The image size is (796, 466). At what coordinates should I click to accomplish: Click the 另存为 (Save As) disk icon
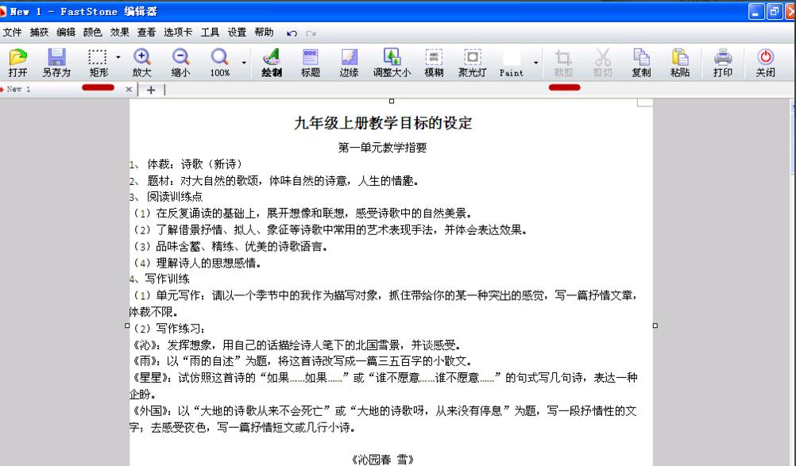pyautogui.click(x=56, y=57)
